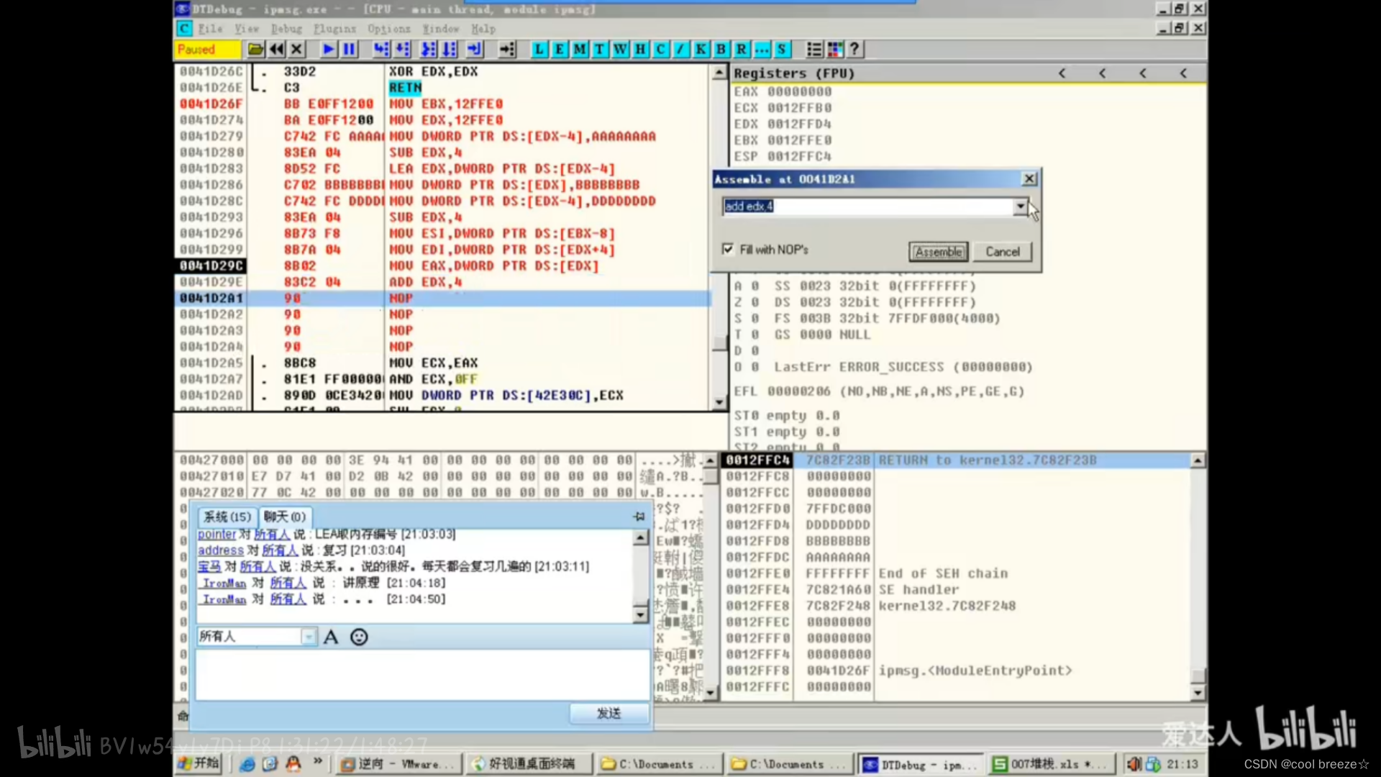The image size is (1381, 777).
Task: Click the Assemble button
Action: tap(939, 252)
